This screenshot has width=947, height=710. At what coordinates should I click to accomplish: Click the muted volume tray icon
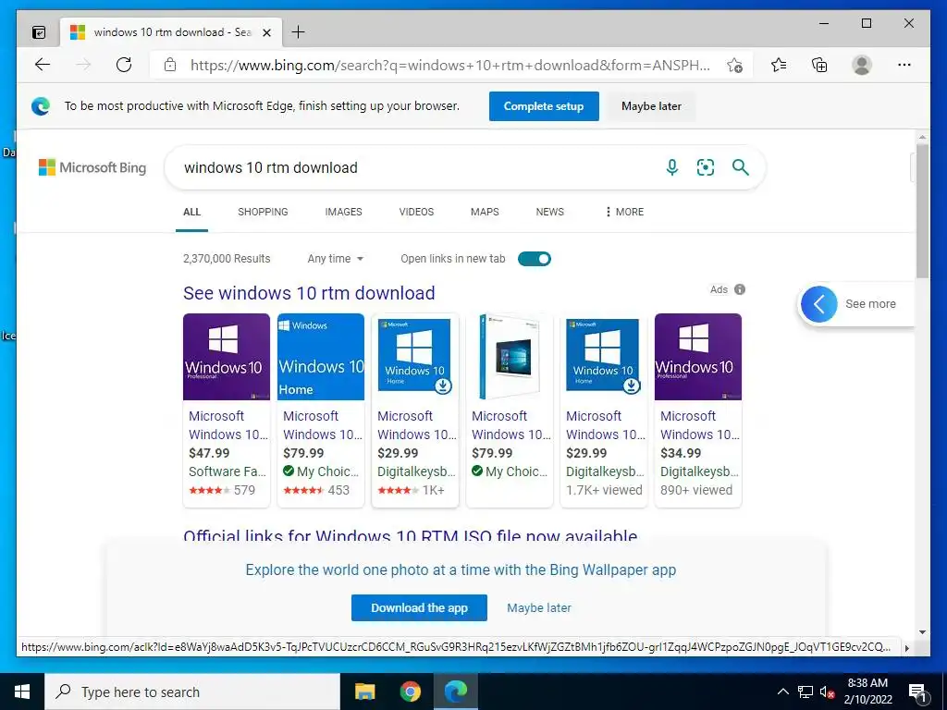point(827,692)
